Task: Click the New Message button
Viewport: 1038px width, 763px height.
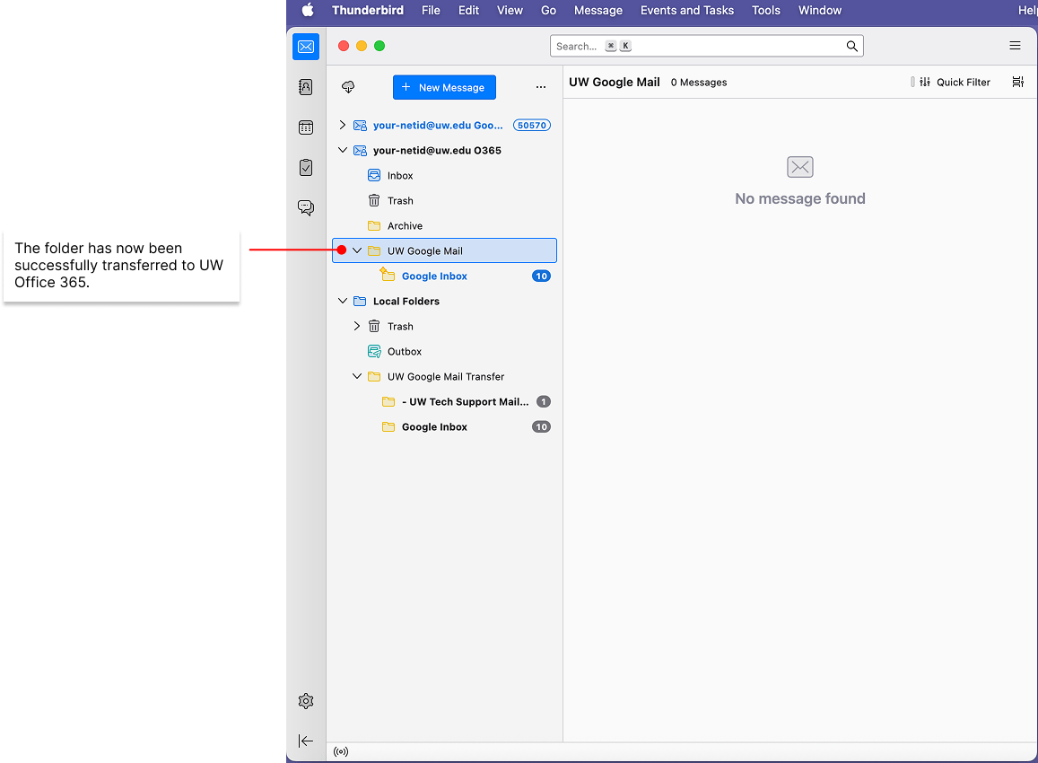Action: tap(444, 87)
